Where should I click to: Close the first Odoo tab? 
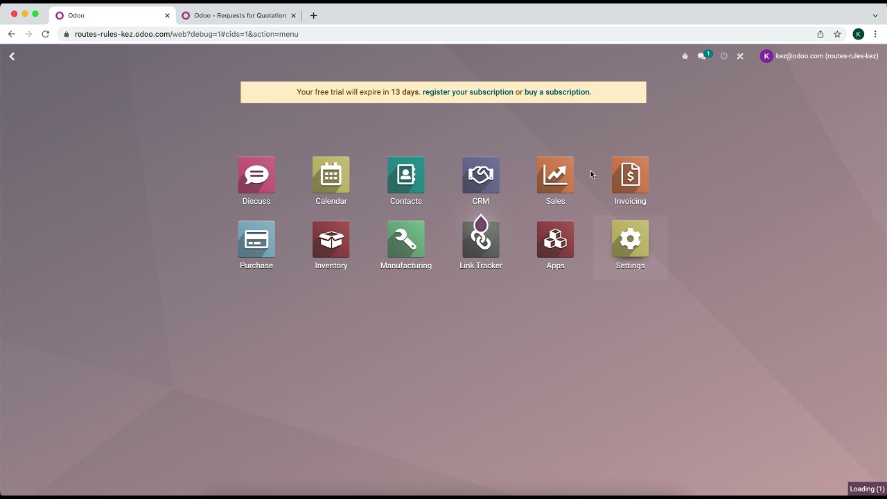(x=167, y=15)
